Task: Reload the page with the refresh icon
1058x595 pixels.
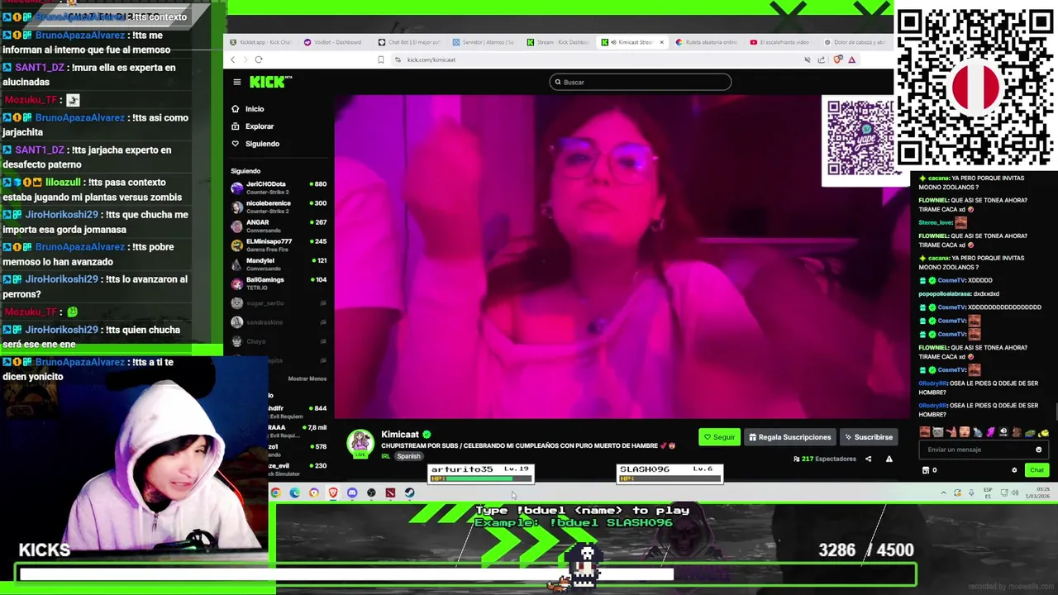Action: click(259, 59)
